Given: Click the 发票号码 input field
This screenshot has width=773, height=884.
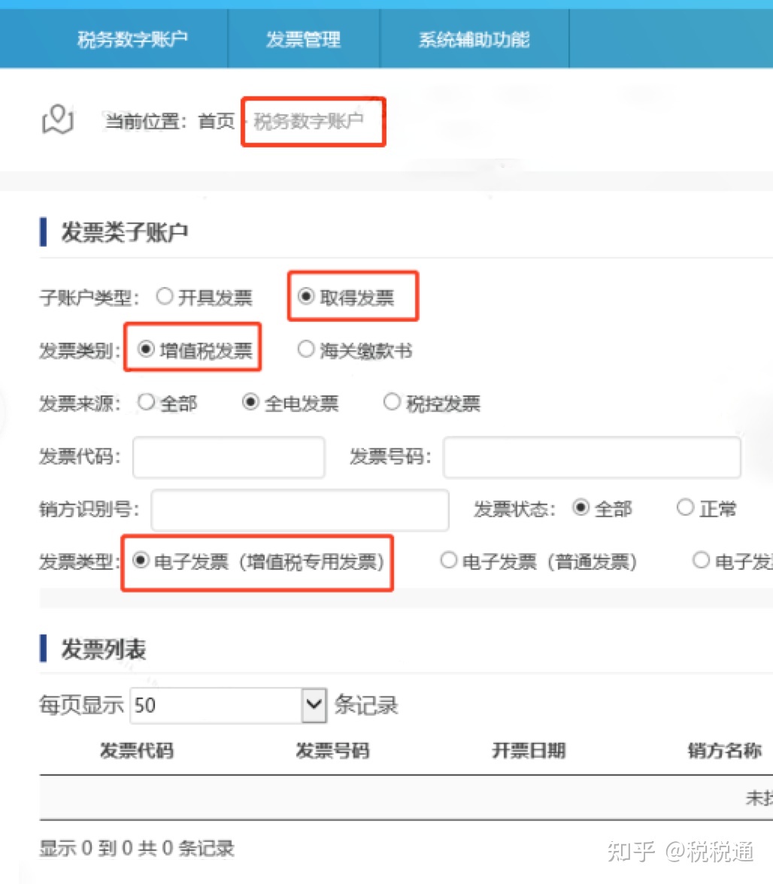Looking at the screenshot, I should [592, 457].
